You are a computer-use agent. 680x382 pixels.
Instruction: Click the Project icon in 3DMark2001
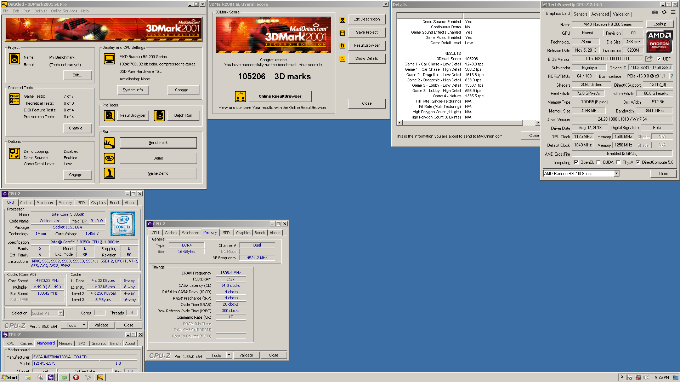tap(15, 59)
